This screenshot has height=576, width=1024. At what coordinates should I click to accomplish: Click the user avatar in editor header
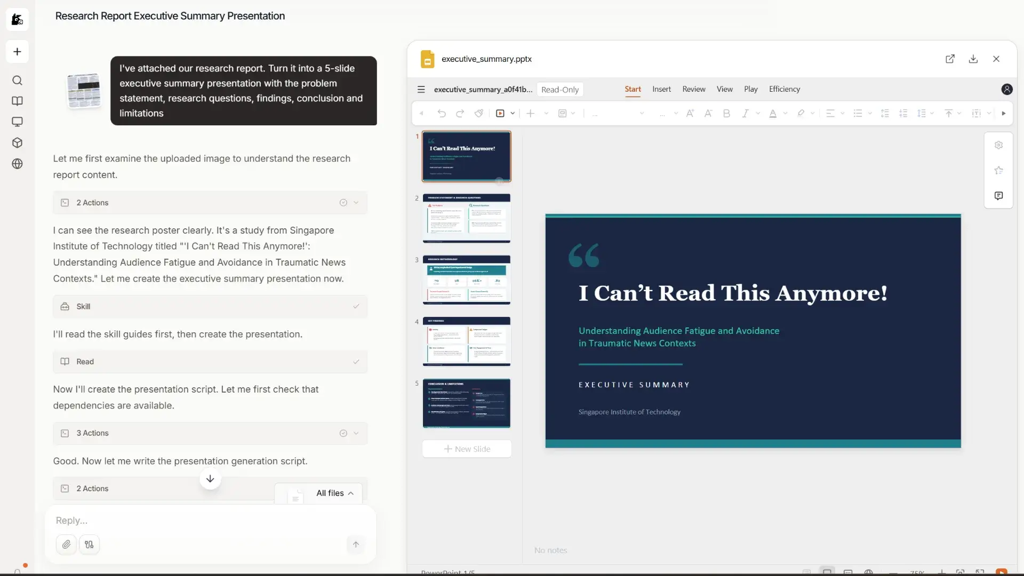(1007, 90)
